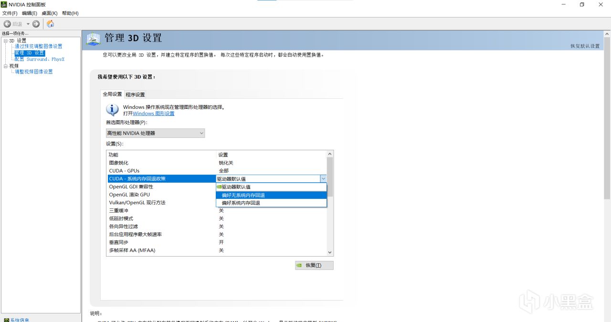611x322 pixels.
Task: Open the 桌面(K) menu
Action: pos(49,13)
